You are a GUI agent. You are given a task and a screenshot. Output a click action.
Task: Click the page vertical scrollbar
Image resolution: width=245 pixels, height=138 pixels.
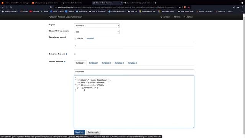click(x=244, y=76)
